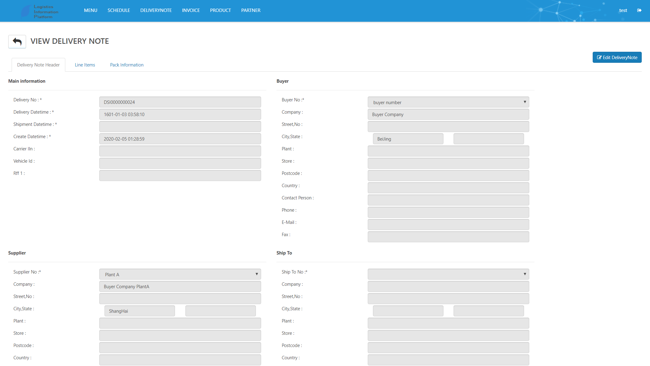Click the Buyer section title
Viewport: 650px width, 366px height.
coord(283,81)
